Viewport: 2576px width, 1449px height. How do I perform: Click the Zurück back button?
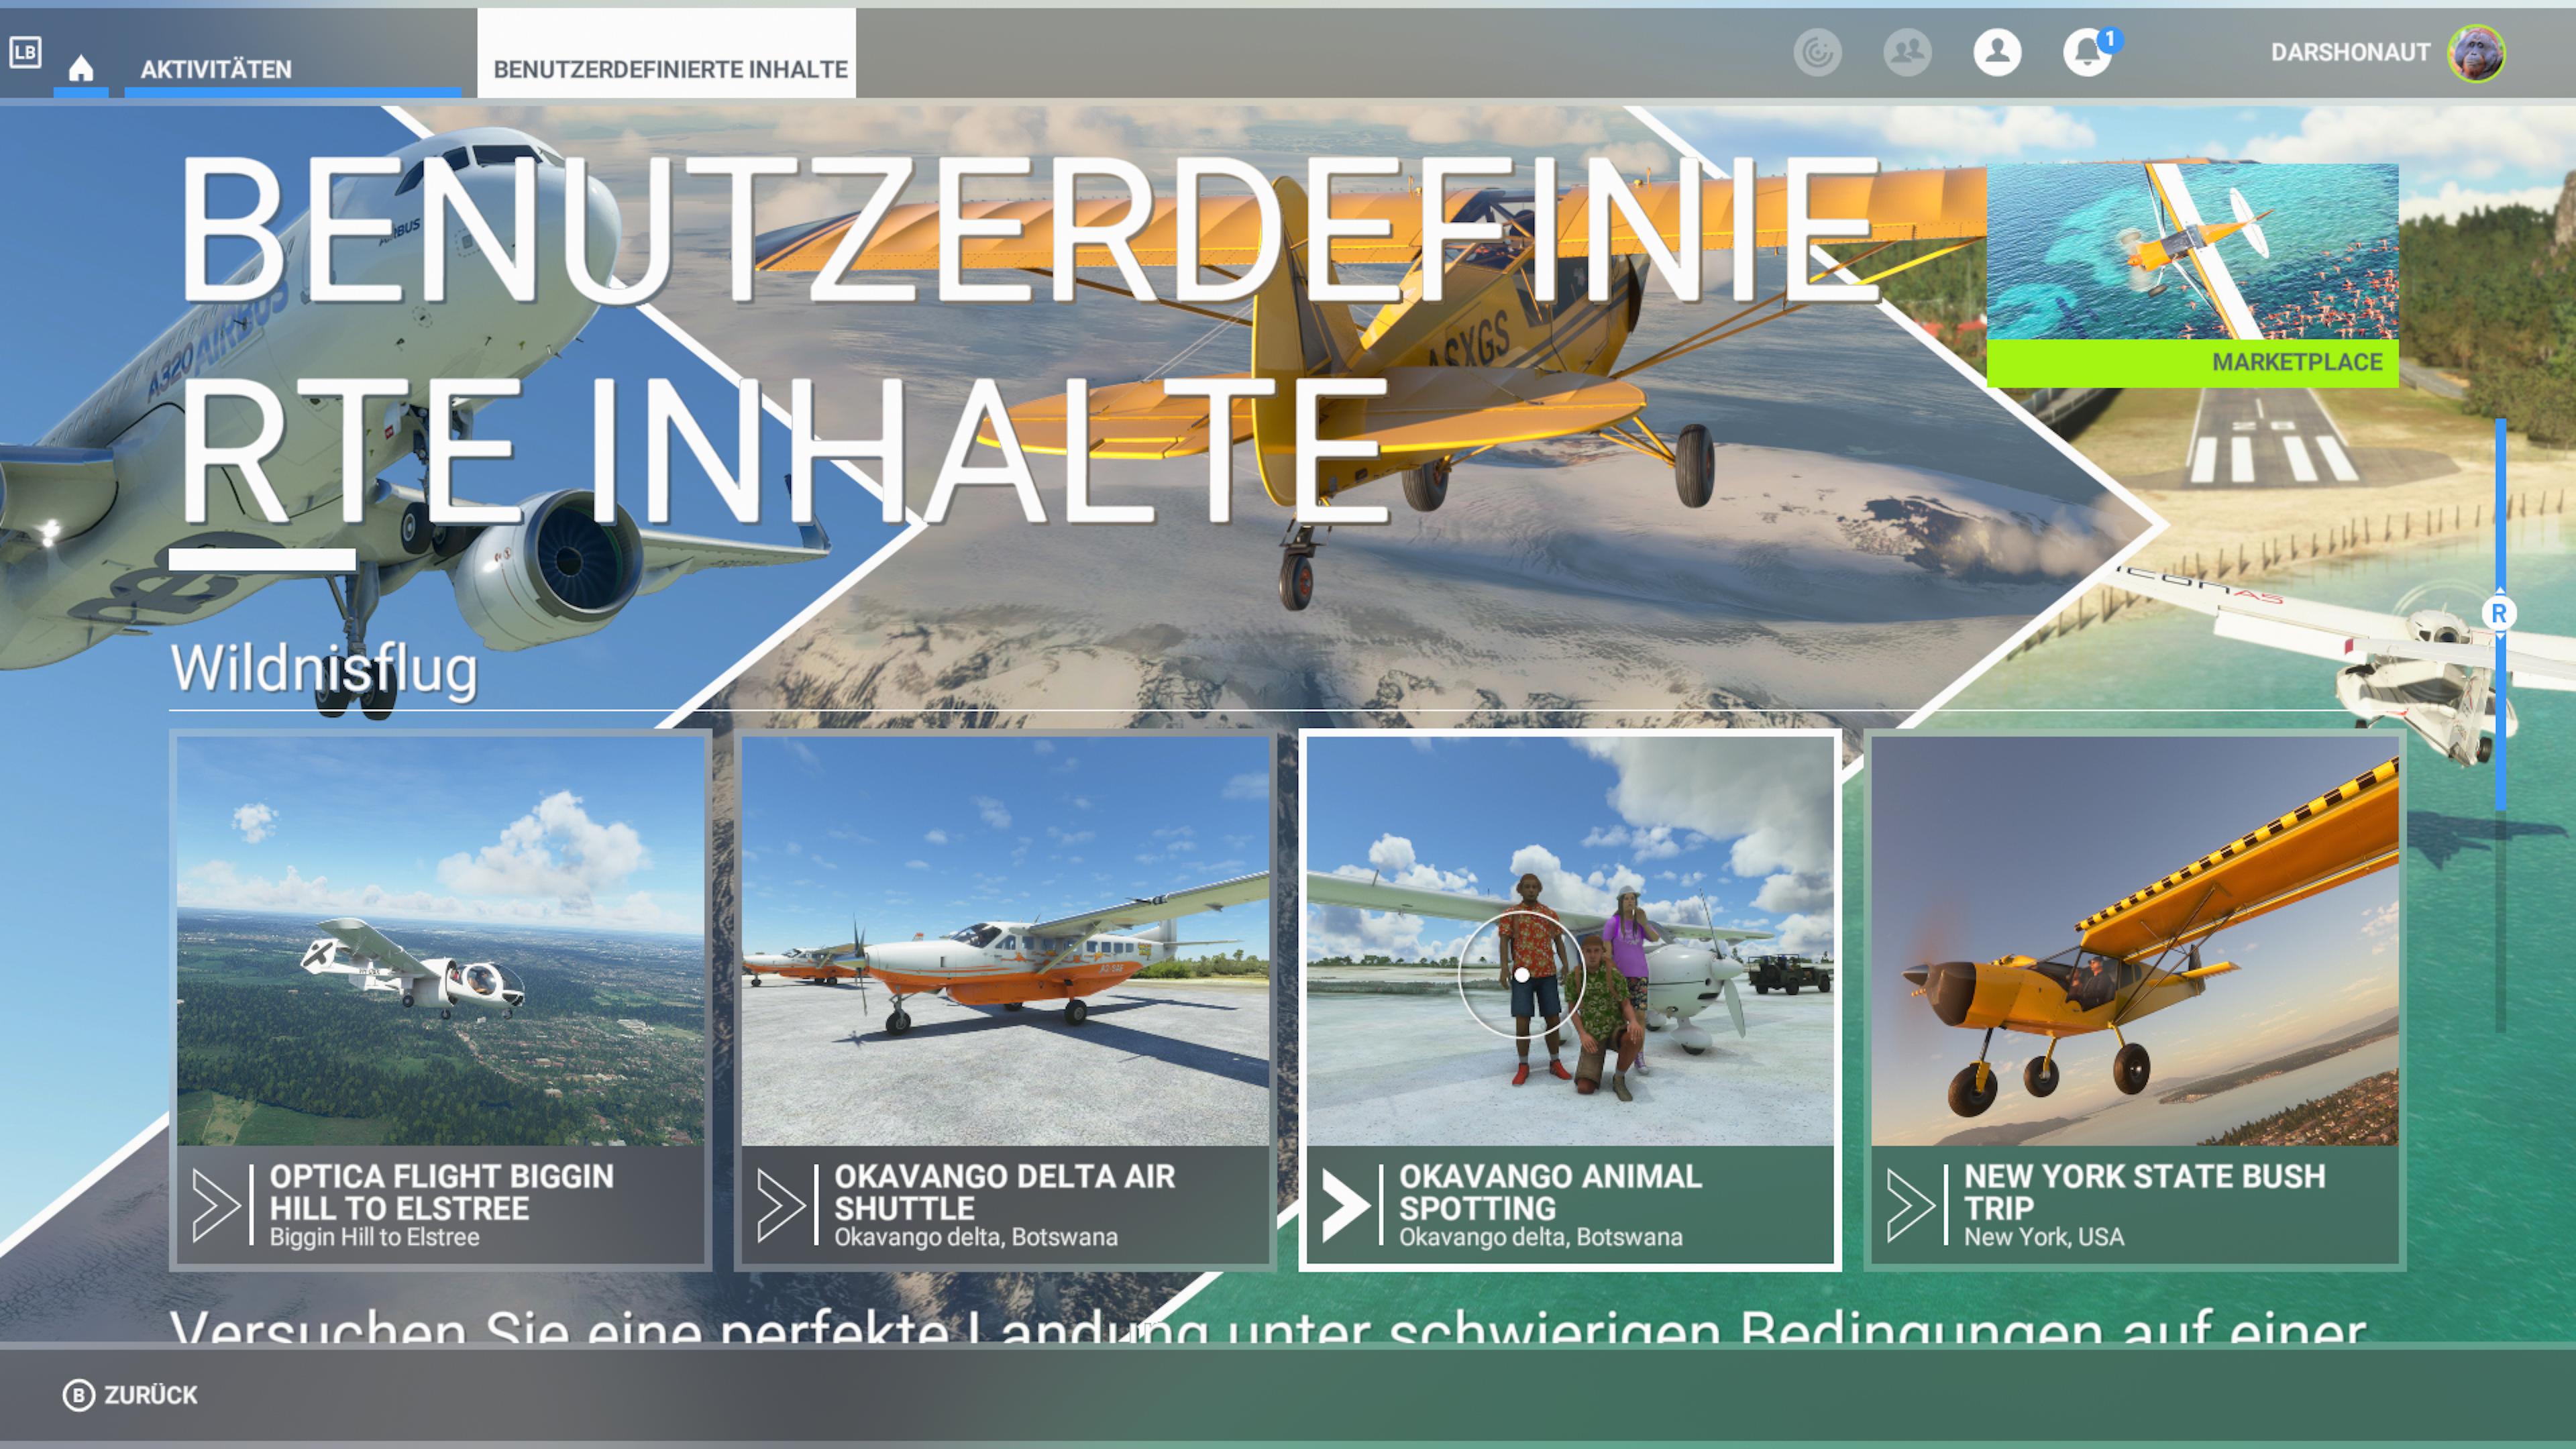[x=151, y=1395]
